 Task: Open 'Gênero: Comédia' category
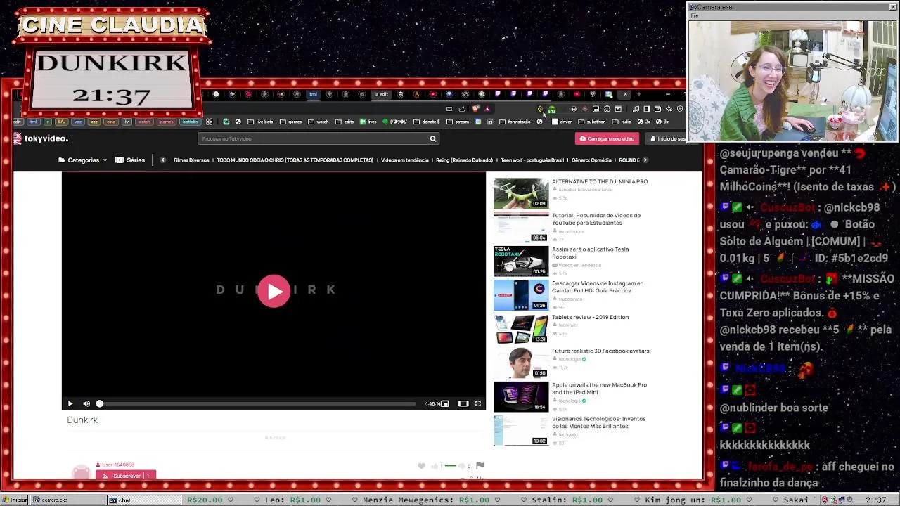591,160
